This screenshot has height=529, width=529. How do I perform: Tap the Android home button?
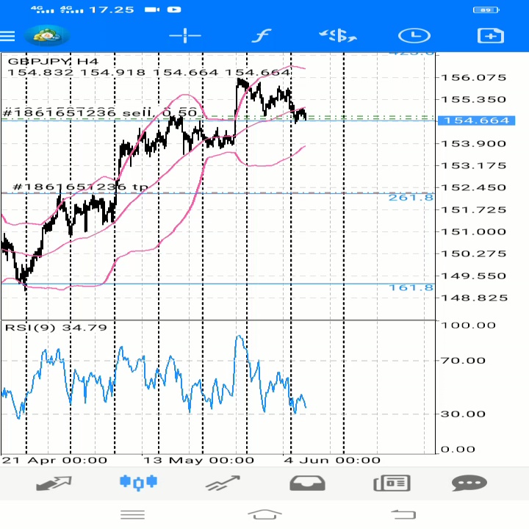click(264, 514)
